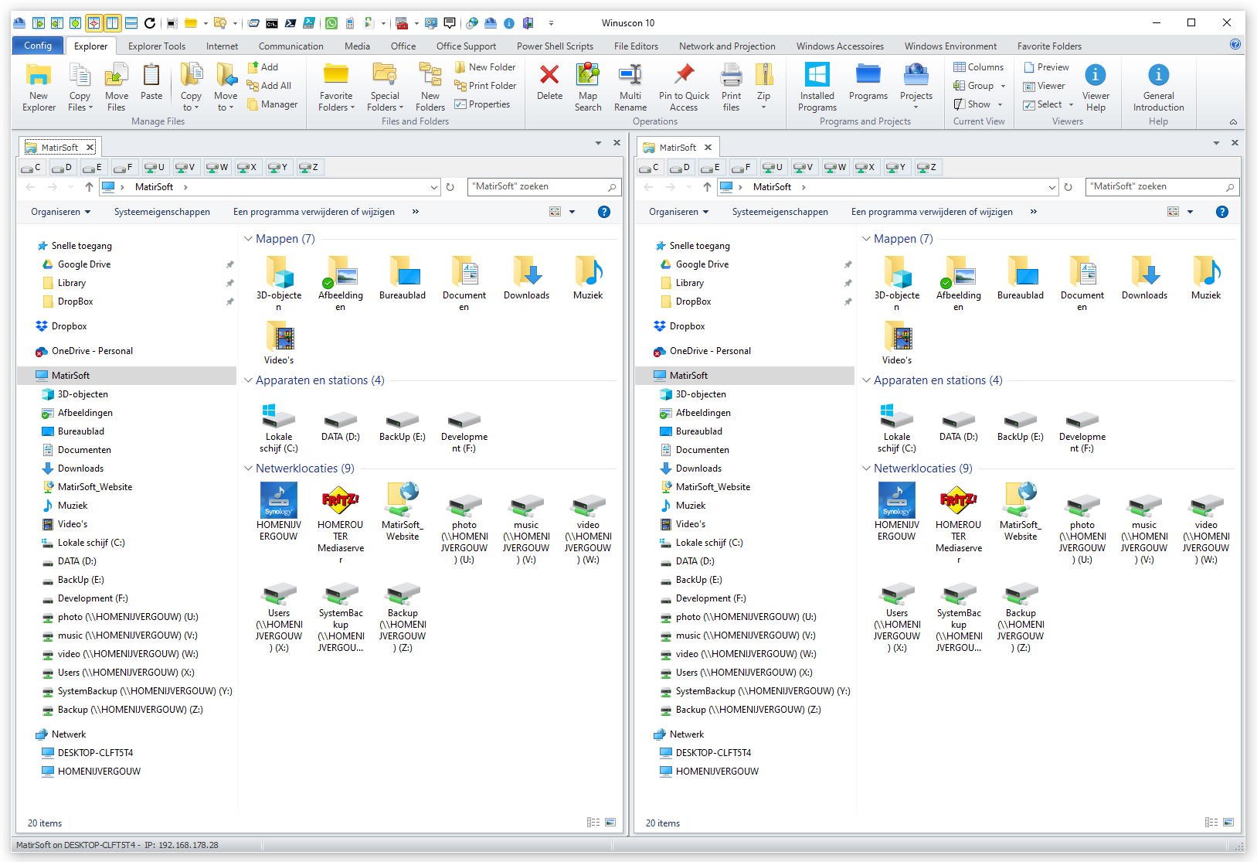The height and width of the screenshot is (862, 1257).
Task: Click drive U shortcut button in left pane
Action: click(155, 167)
